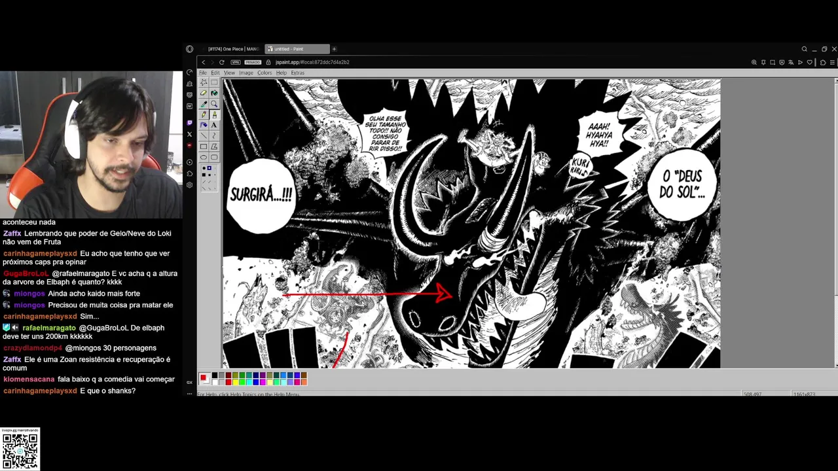This screenshot has width=838, height=471.
Task: Select the Pencil tool
Action: [x=204, y=114]
